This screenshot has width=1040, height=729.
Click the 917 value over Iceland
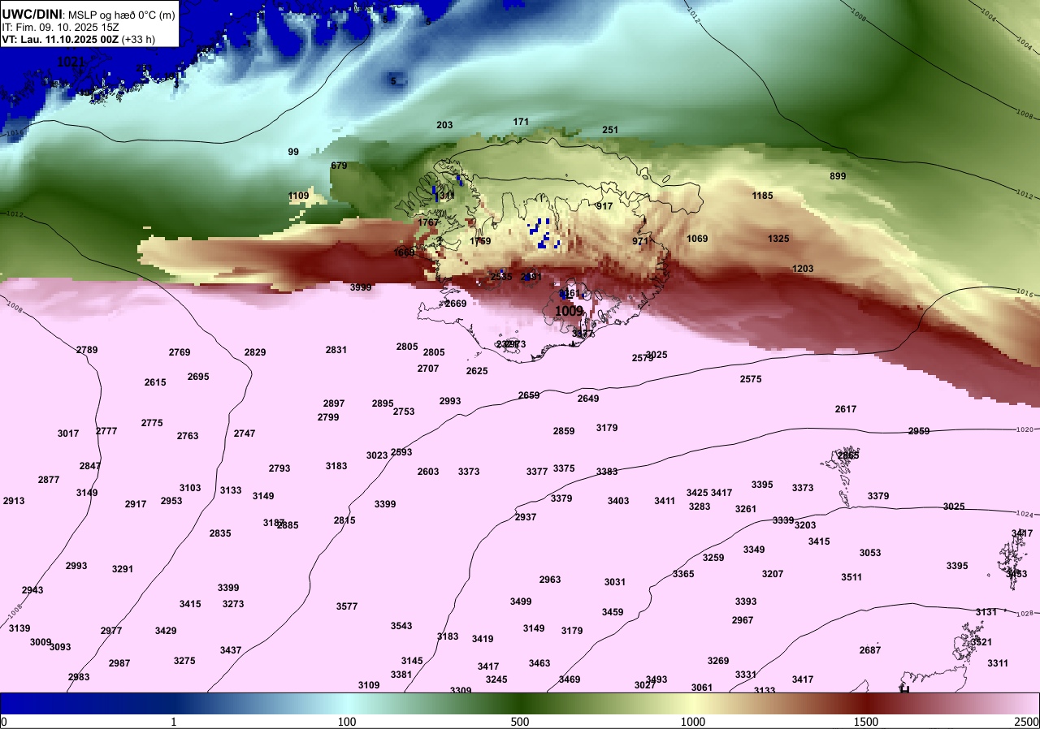[x=604, y=206]
